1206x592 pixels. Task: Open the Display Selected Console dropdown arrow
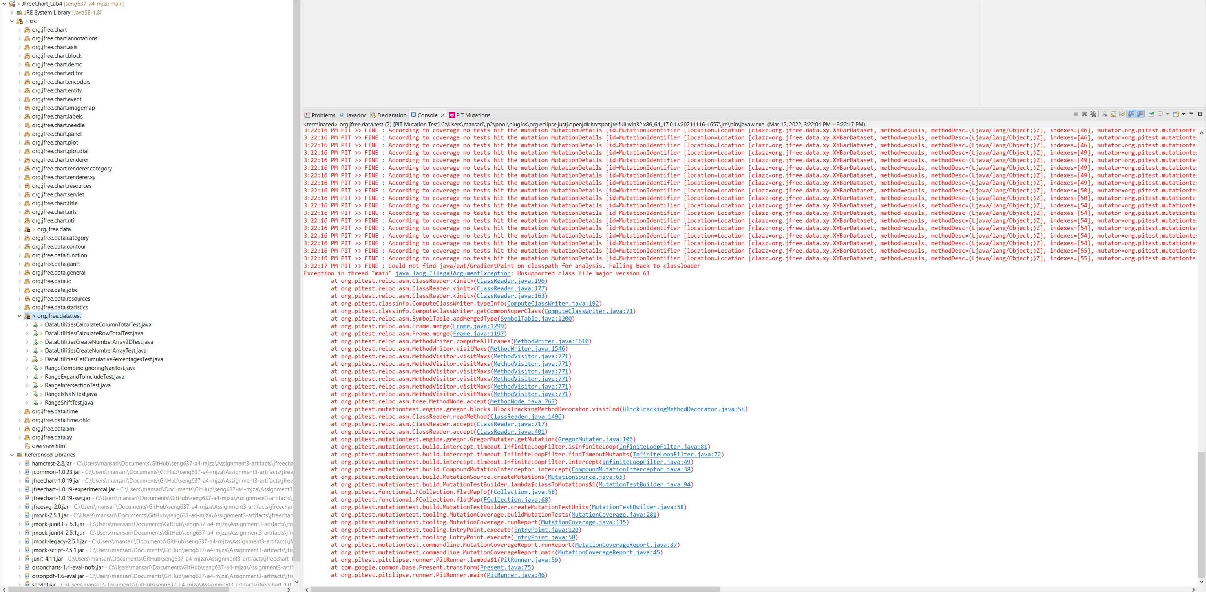coord(1168,114)
